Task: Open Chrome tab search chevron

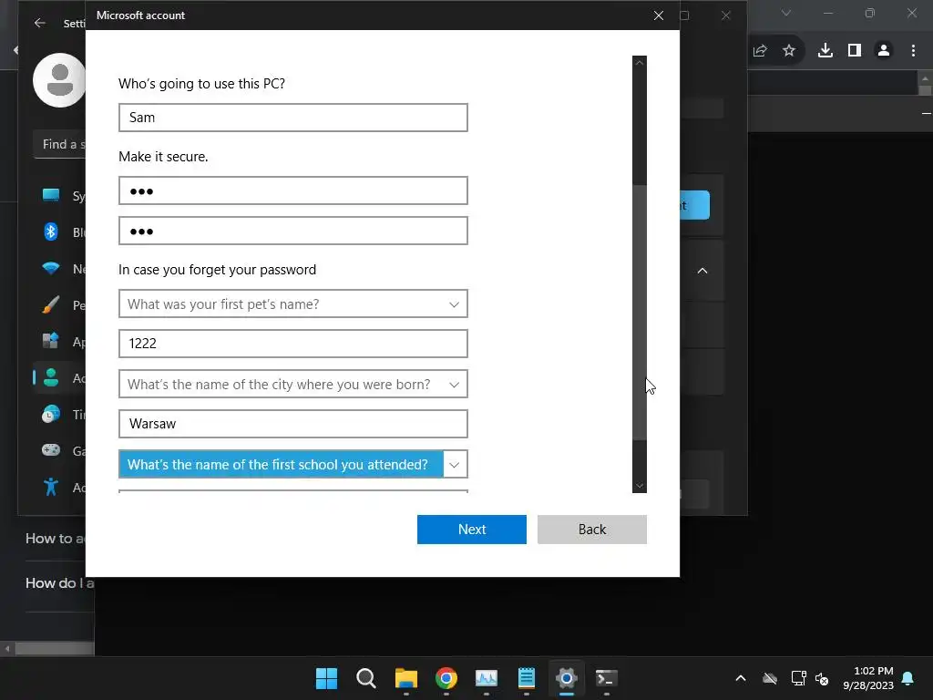Action: [x=786, y=13]
